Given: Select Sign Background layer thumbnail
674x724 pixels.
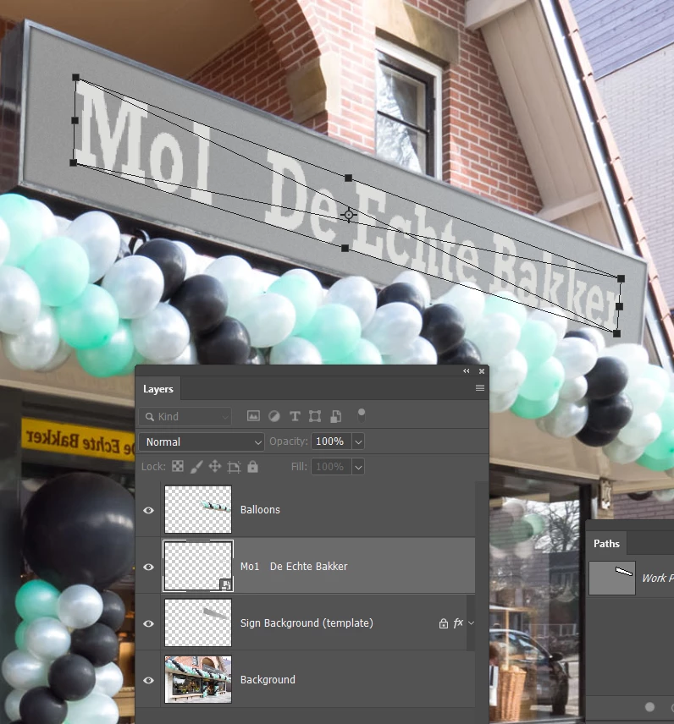Looking at the screenshot, I should pyautogui.click(x=198, y=623).
